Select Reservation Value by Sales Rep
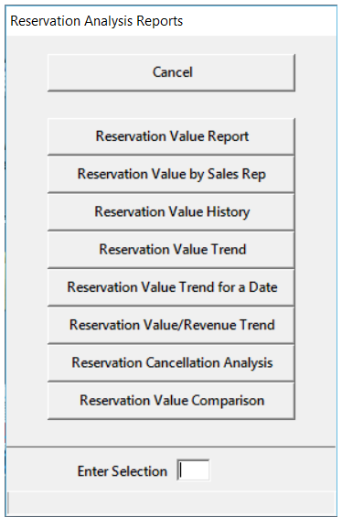 pyautogui.click(x=171, y=174)
